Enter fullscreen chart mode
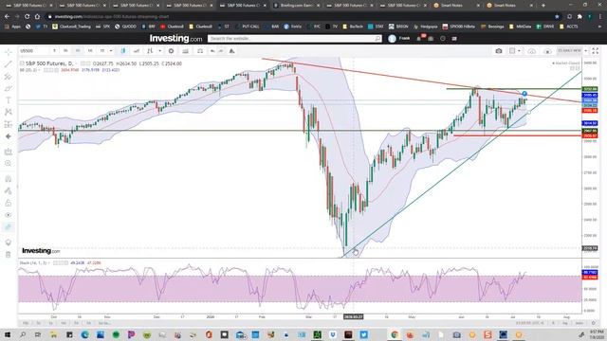The height and width of the screenshot is (341, 607). 596,51
